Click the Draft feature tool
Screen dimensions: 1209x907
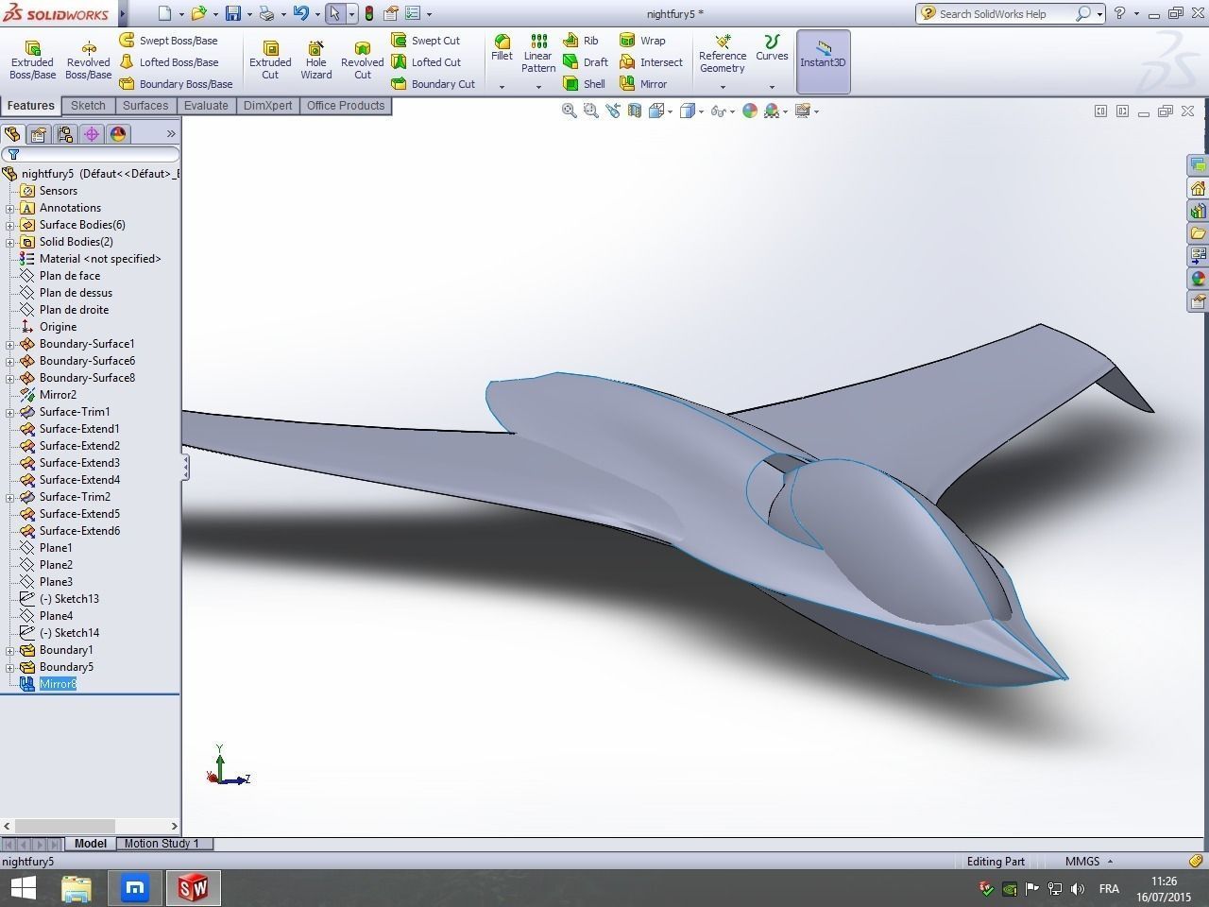pyautogui.click(x=586, y=62)
